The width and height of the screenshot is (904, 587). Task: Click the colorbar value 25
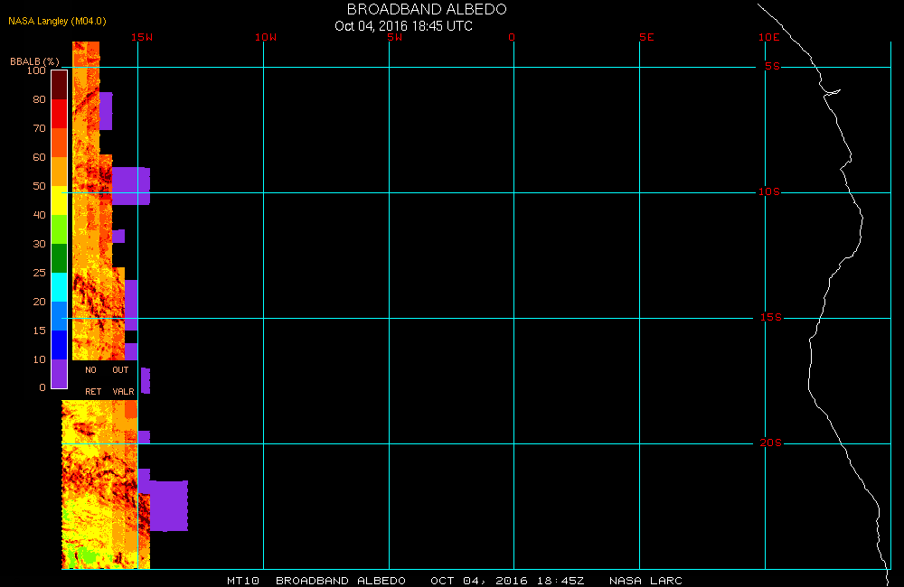pyautogui.click(x=39, y=273)
